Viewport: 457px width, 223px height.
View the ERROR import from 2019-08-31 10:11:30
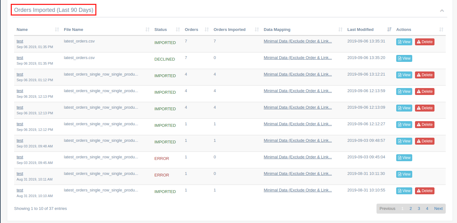click(x=404, y=174)
